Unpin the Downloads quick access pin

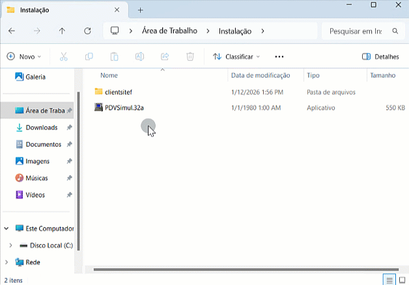[69, 128]
